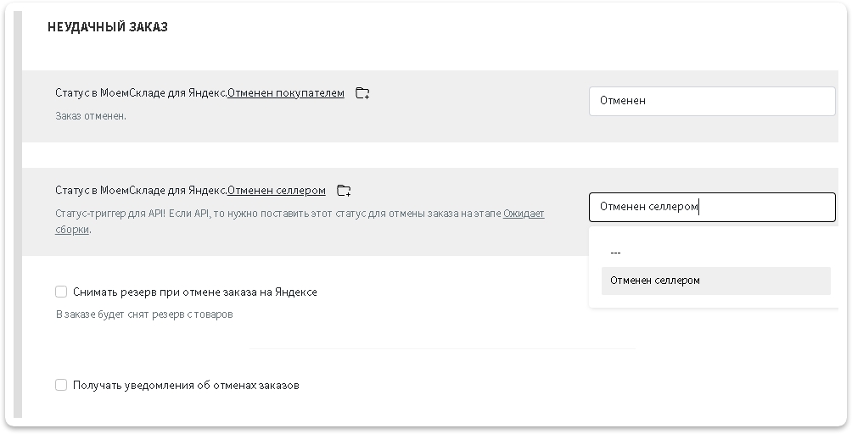Viewport: 852px width, 434px height.
Task: Click Статус в МоемСкладе label in first row
Action: point(141,92)
